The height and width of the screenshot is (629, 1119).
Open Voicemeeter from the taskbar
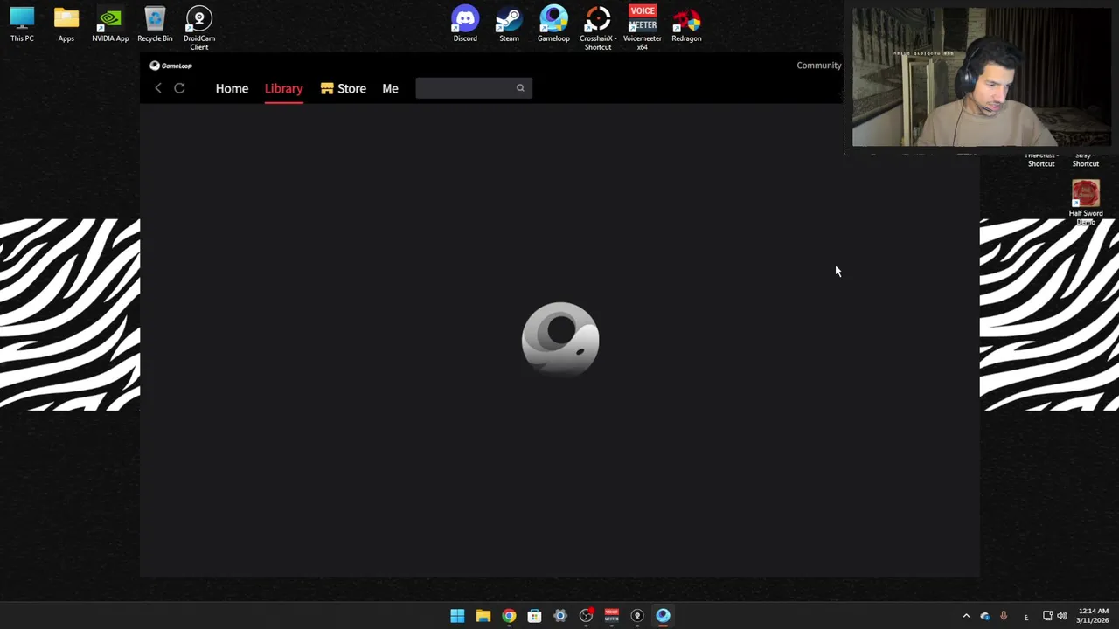(x=611, y=616)
